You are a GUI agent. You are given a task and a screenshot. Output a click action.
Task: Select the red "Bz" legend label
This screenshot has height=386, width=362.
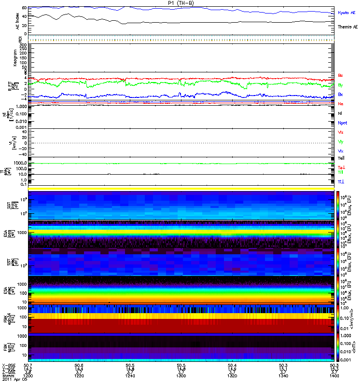340,75
